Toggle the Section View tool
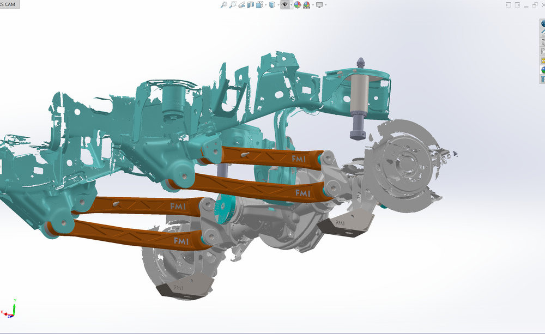 coord(250,5)
